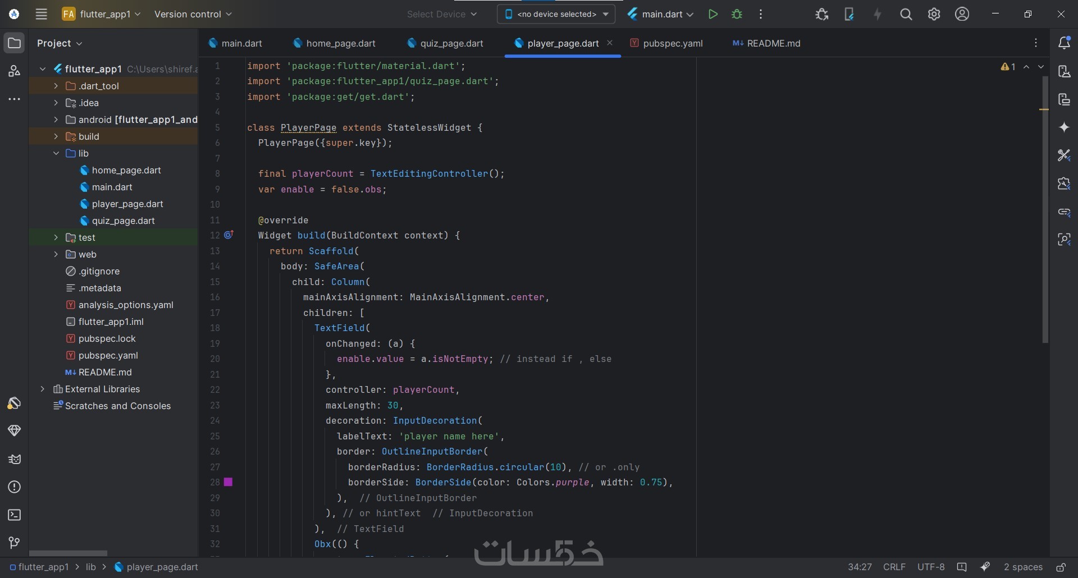Screen dimensions: 1078x578
Task: Expand the build folder
Action: pos(56,136)
